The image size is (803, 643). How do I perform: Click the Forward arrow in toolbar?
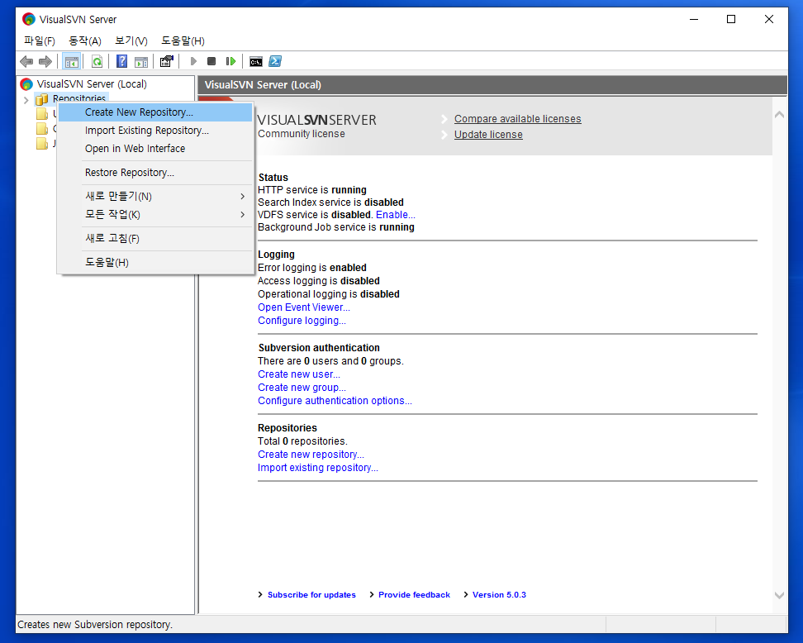(x=45, y=61)
